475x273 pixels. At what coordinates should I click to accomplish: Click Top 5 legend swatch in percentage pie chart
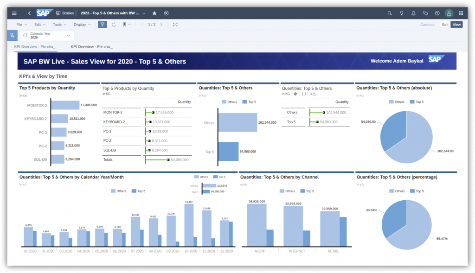(x=412, y=191)
